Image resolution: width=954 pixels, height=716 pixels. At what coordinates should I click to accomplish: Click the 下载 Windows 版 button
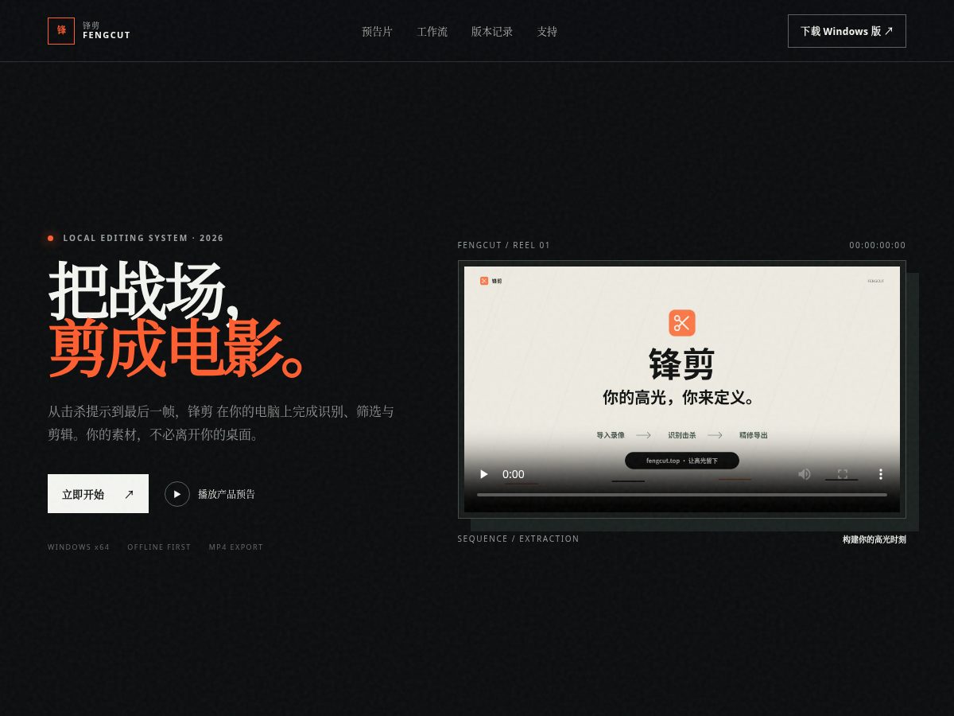tap(847, 31)
